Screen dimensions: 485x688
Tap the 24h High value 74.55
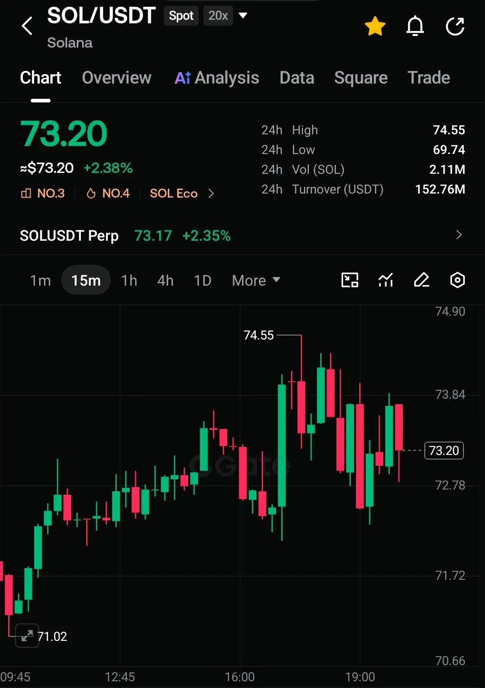(449, 130)
